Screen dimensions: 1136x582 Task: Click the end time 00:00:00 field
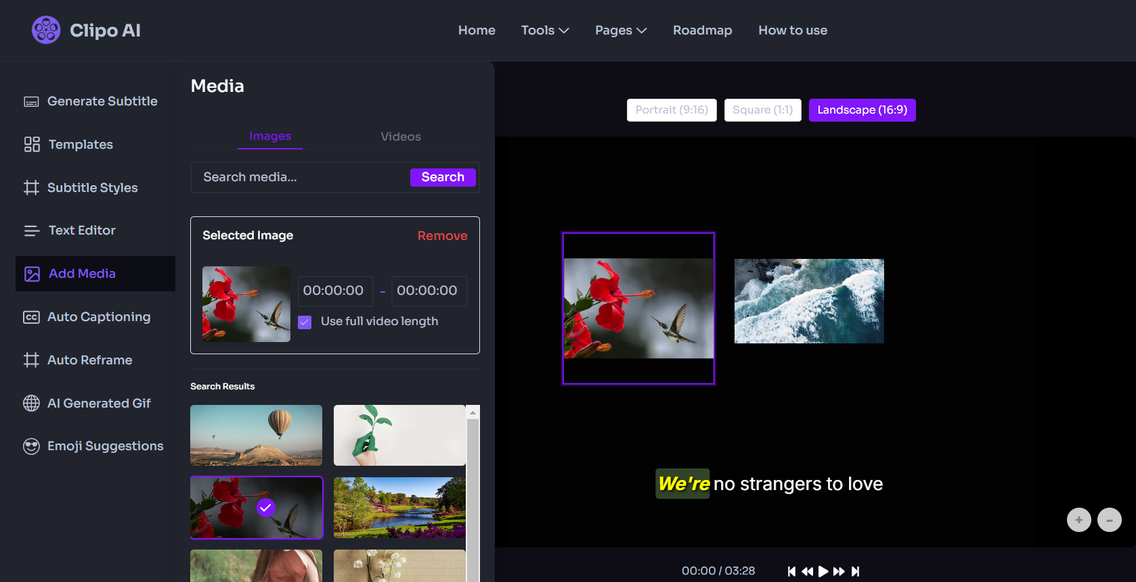429,291
